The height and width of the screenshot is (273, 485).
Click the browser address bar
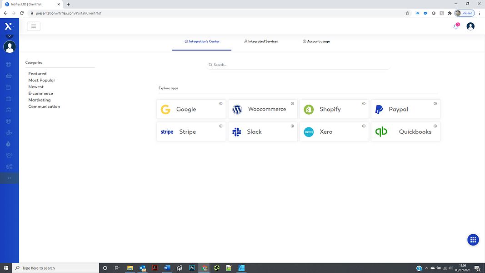point(216,13)
